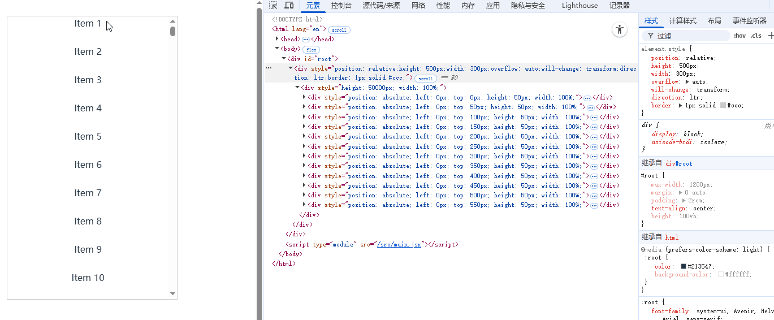The width and height of the screenshot is (774, 320).
Task: Click ellipsis badge inside head element
Action: pyautogui.click(x=306, y=40)
